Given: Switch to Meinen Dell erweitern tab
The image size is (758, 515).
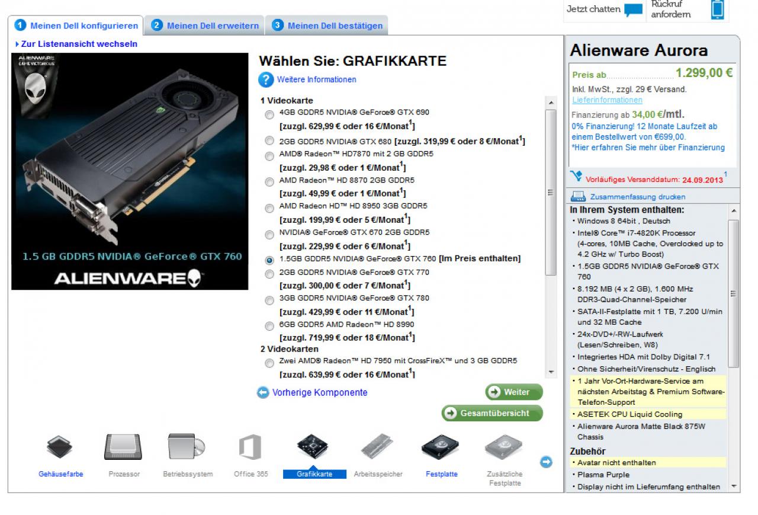Looking at the screenshot, I should coord(205,25).
